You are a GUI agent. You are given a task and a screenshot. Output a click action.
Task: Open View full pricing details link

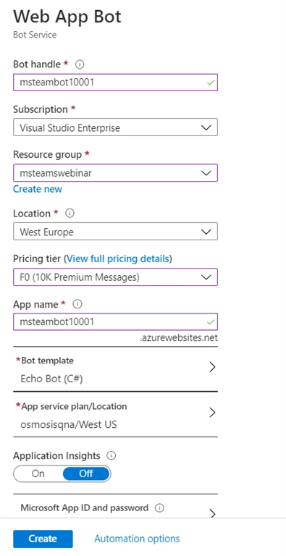pos(118,258)
